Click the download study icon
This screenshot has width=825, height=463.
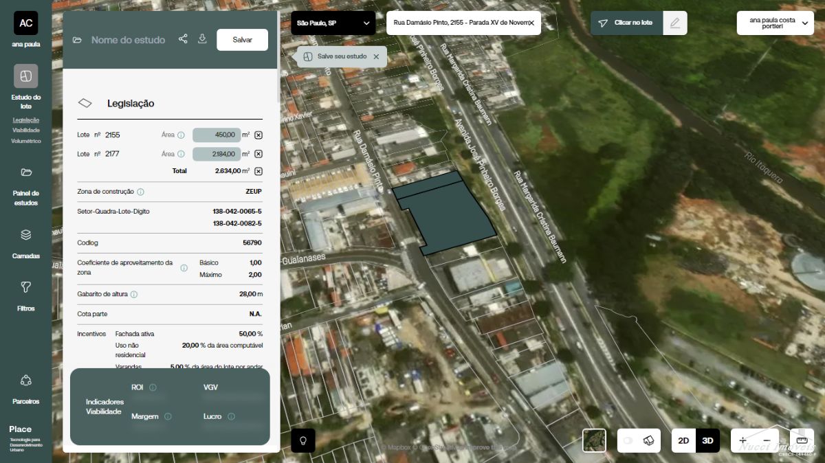(x=202, y=39)
